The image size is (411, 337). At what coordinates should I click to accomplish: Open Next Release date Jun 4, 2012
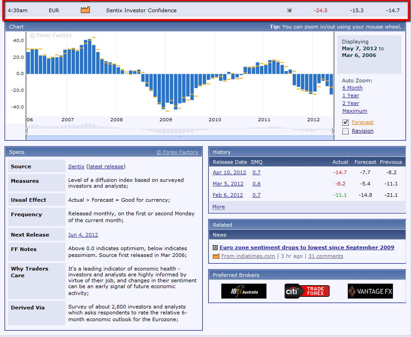coord(83,235)
